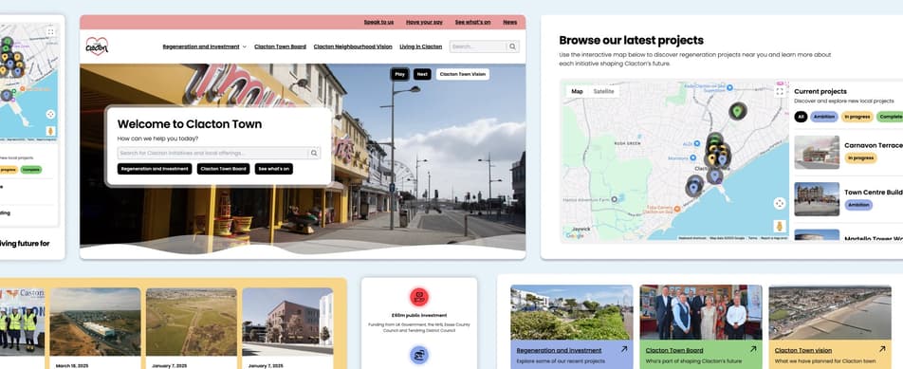Viewport: 903px width, 369px height.
Task: Click the magnifier icon in header search
Action: click(512, 46)
